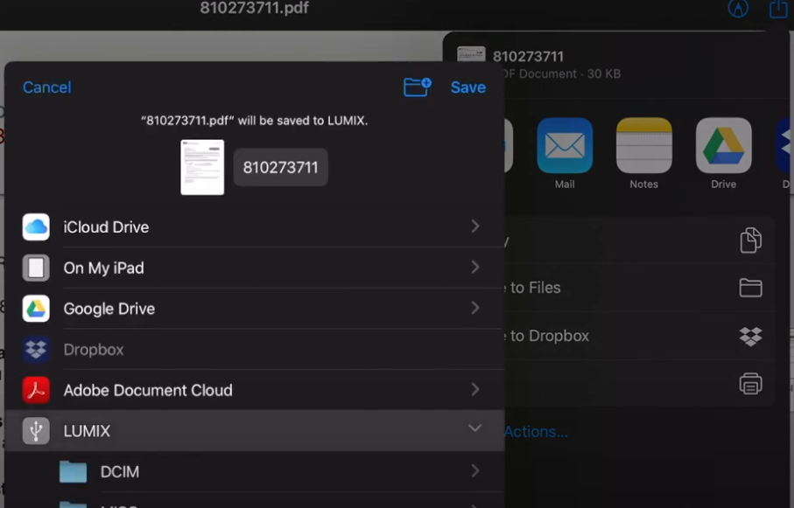Viewport: 794px width, 508px height.
Task: Tap the DCIM folder name
Action: click(x=120, y=472)
